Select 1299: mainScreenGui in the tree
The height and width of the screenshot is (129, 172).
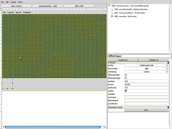(x=130, y=6)
